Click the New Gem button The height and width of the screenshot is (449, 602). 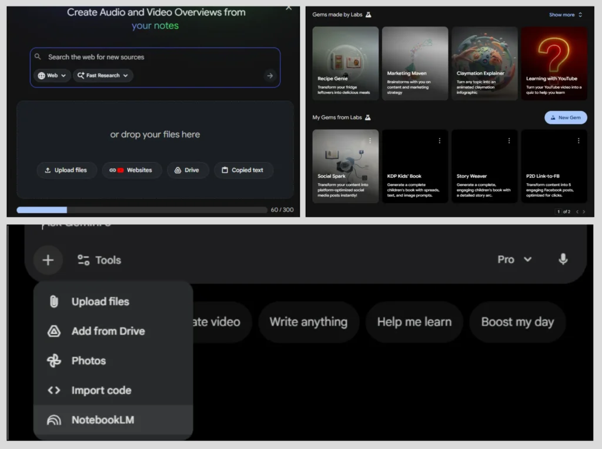pyautogui.click(x=566, y=117)
